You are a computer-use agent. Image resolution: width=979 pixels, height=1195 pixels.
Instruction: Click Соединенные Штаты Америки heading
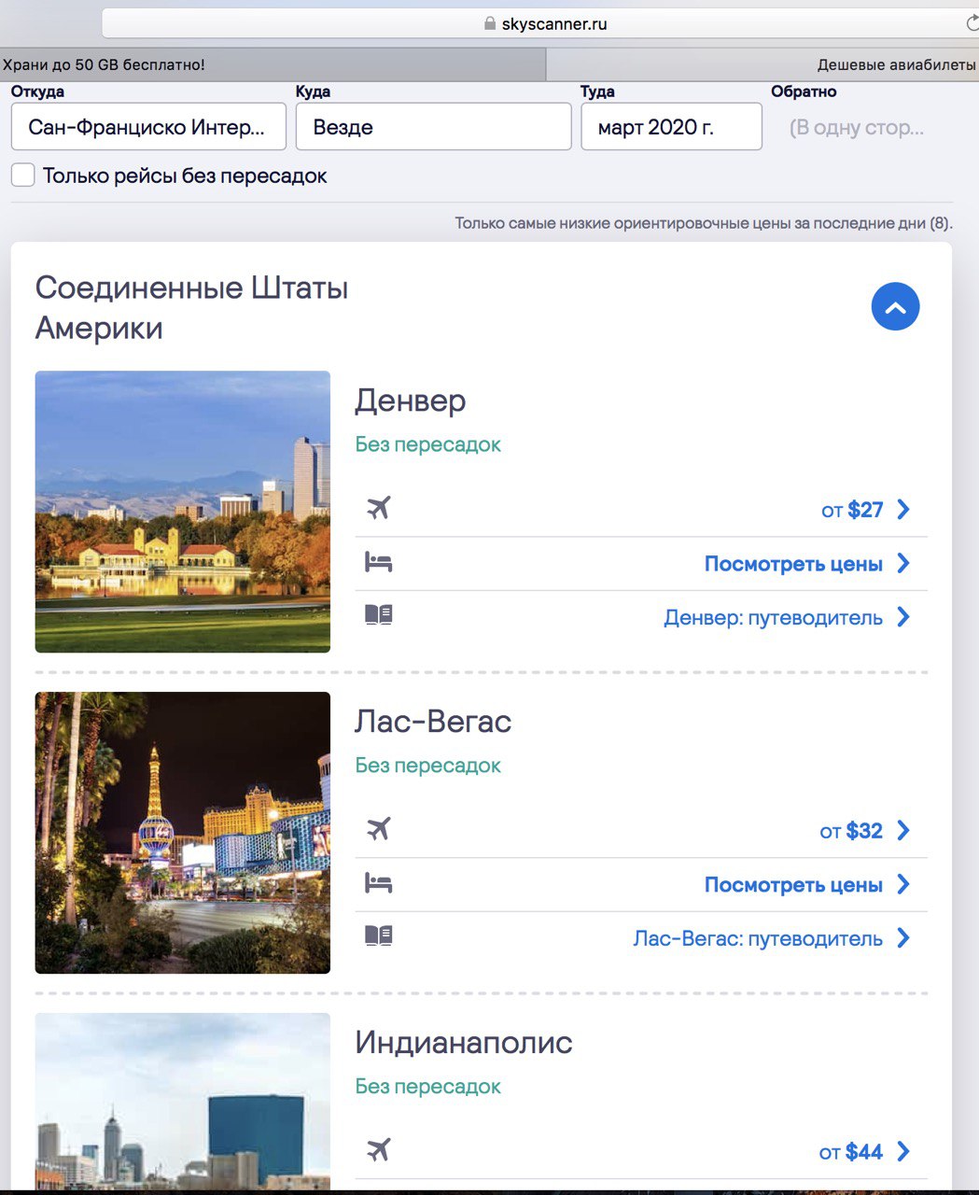191,308
